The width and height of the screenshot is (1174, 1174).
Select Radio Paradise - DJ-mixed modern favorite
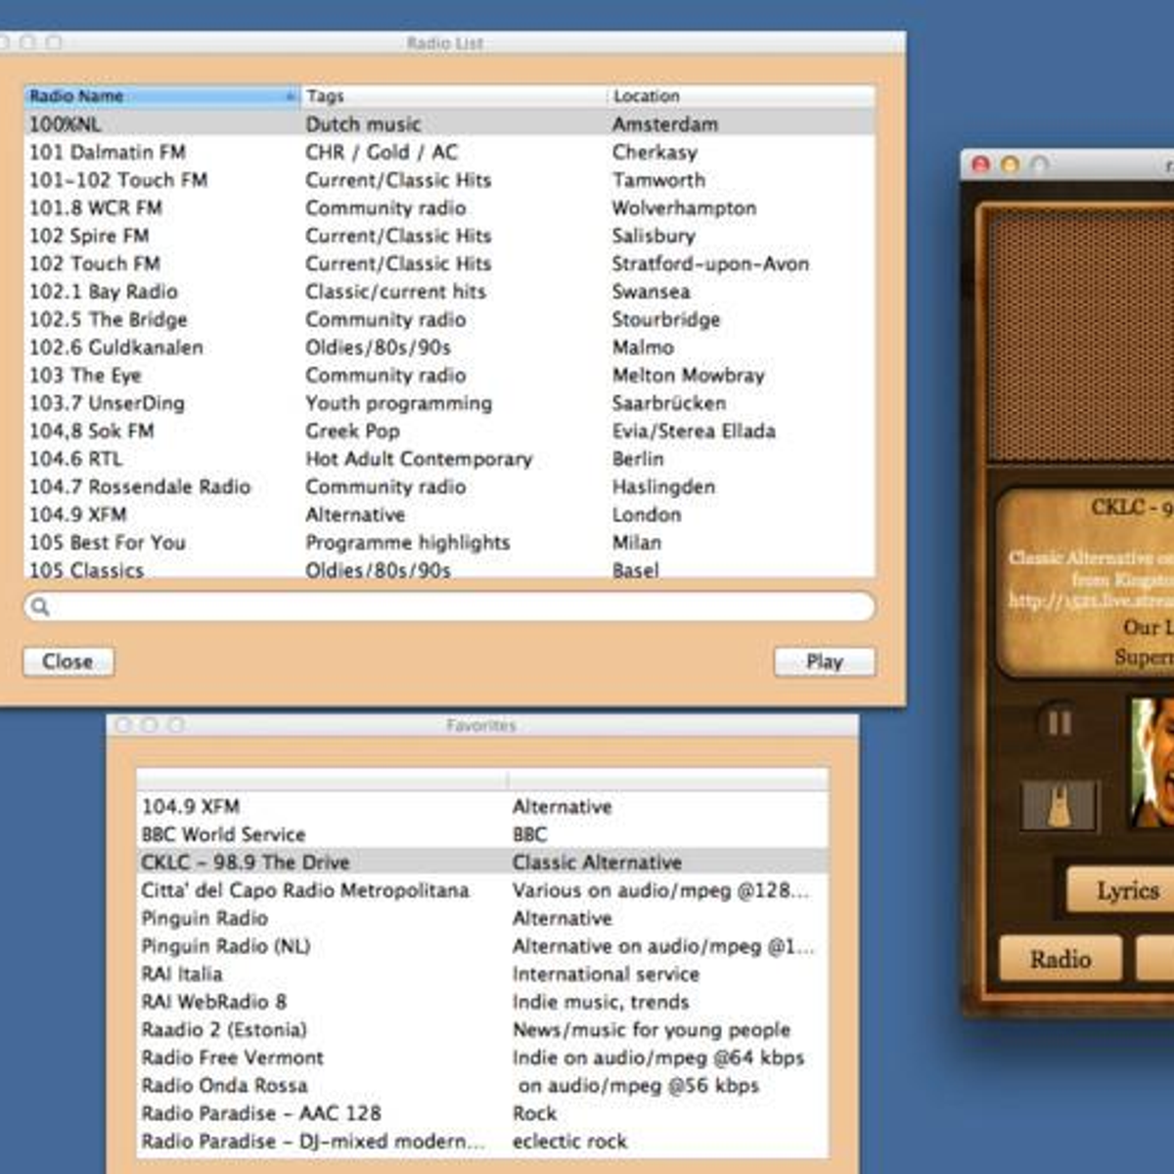coord(482,1141)
